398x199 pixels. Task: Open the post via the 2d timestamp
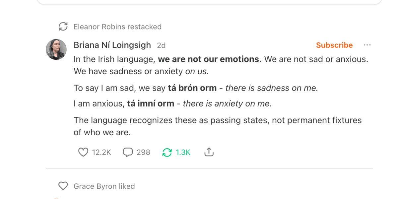161,45
